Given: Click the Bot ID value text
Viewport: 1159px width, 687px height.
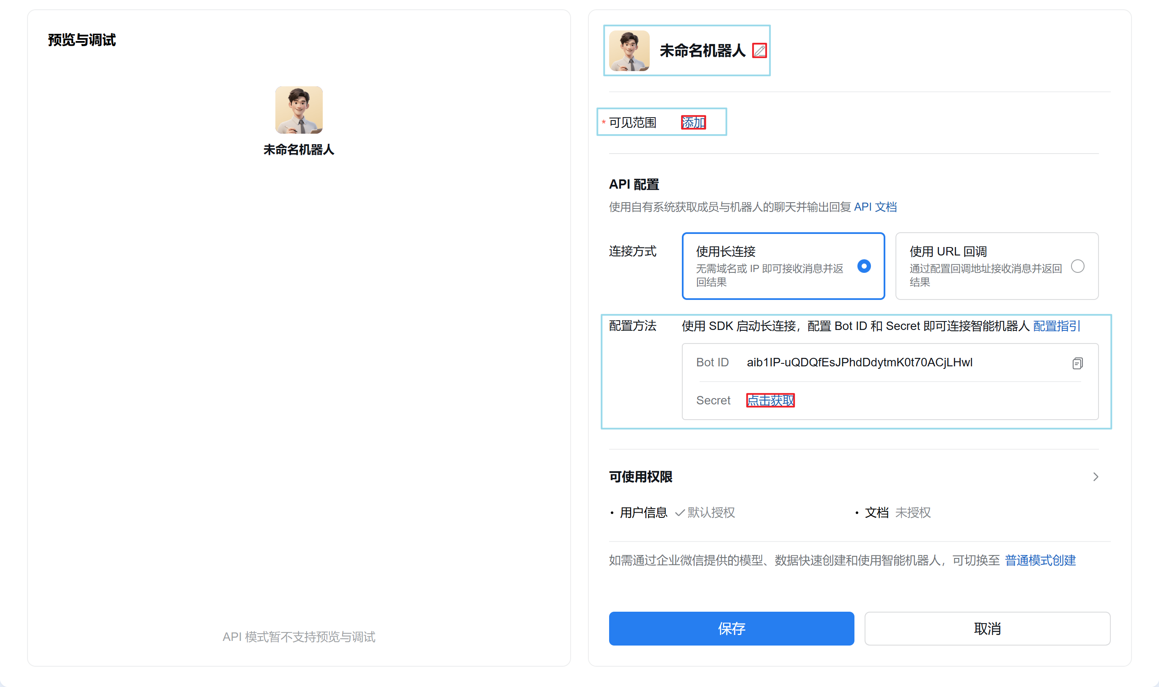Looking at the screenshot, I should [x=859, y=363].
